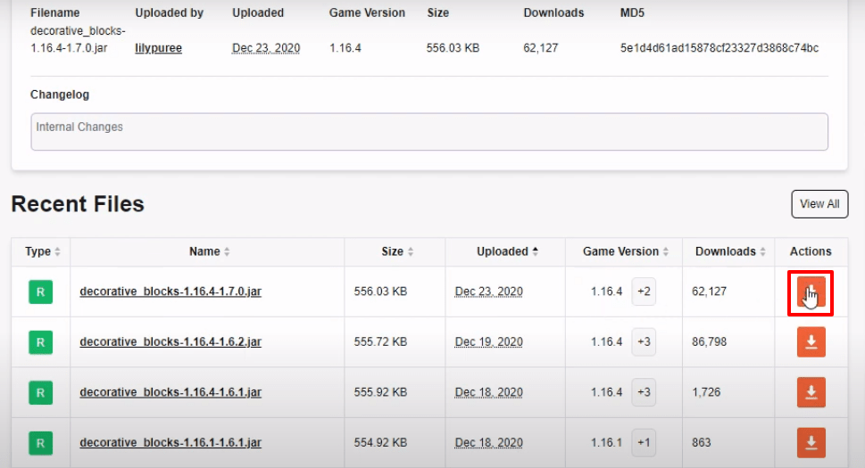Expand +3 versions for 1.16.4-1.6.2 file
Viewport: 865px width, 468px height.
(644, 342)
